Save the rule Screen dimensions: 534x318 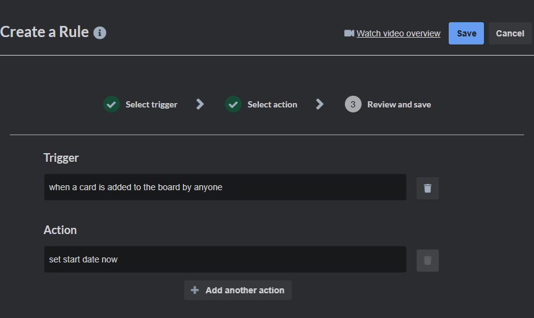click(x=466, y=33)
